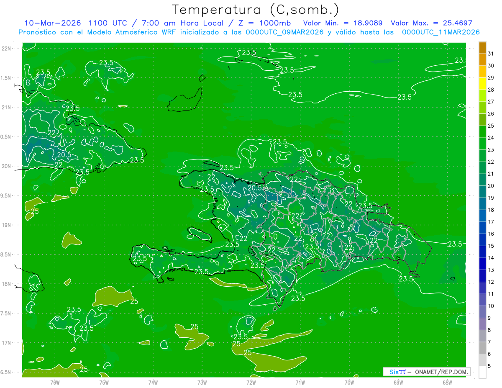The height and width of the screenshot is (388, 502).
Task: Click the white legend swatch below 5
Action: click(482, 372)
